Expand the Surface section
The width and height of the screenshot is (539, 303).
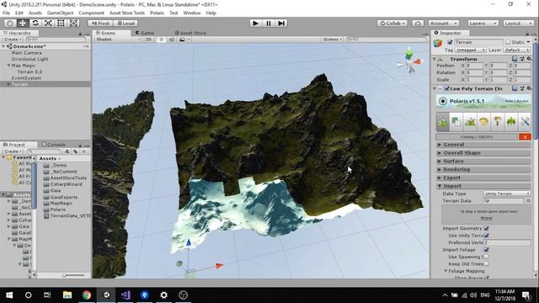(x=484, y=161)
